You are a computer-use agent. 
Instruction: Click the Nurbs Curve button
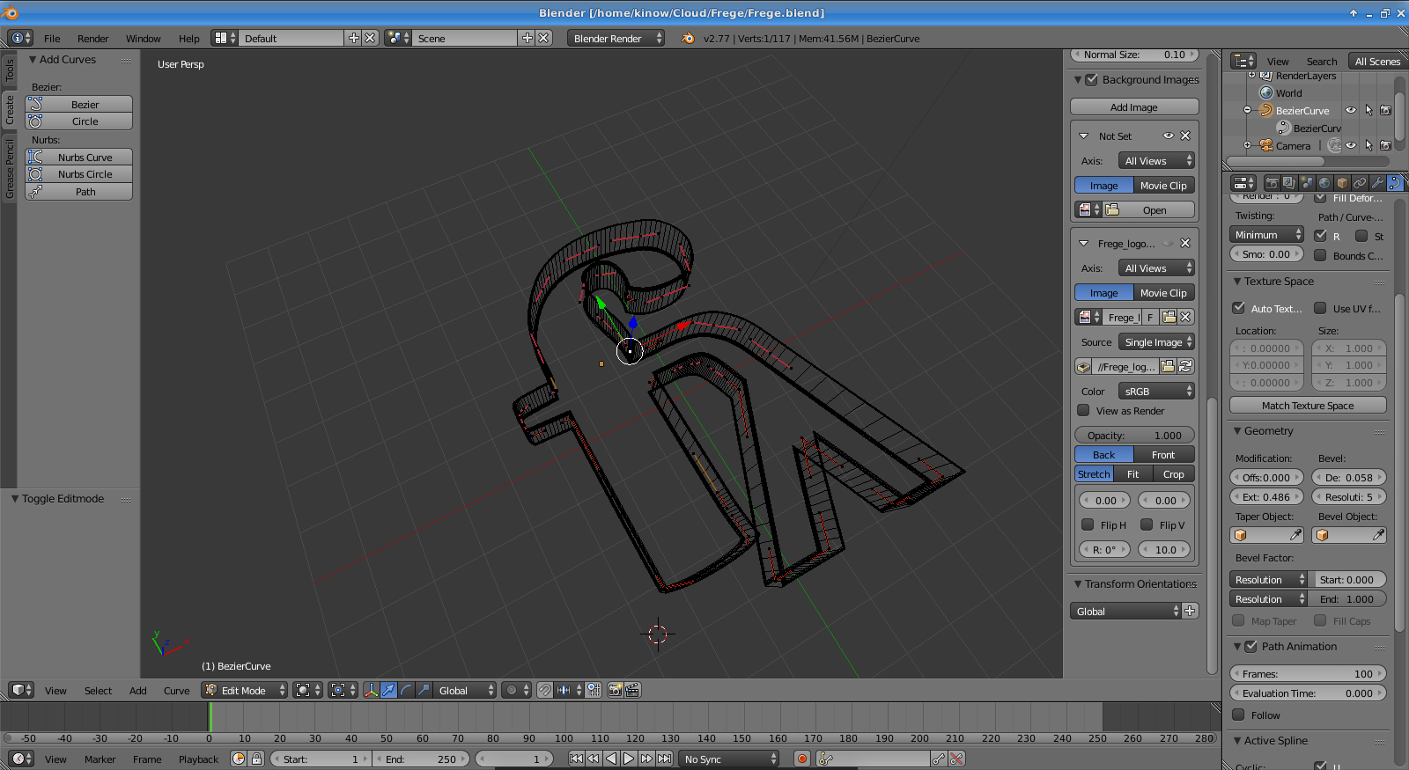click(x=79, y=157)
